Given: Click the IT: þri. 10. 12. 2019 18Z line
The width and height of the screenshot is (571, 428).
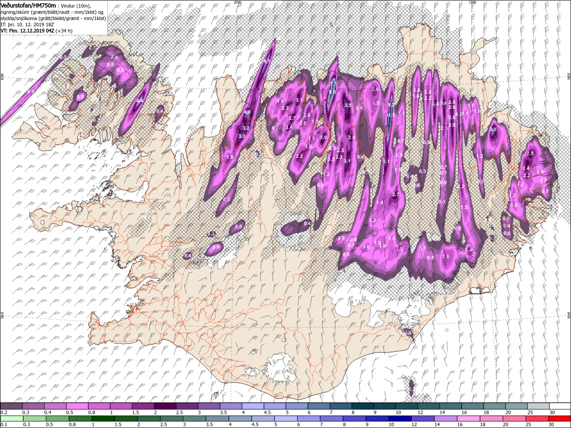Looking at the screenshot, I should coord(28,25).
